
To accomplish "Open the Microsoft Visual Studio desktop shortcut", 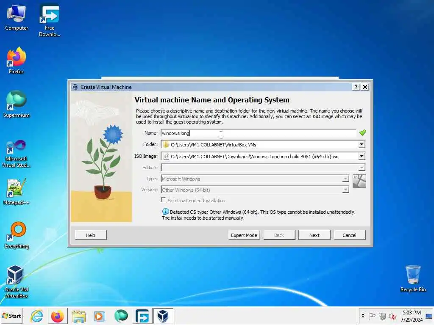I will pyautogui.click(x=17, y=154).
